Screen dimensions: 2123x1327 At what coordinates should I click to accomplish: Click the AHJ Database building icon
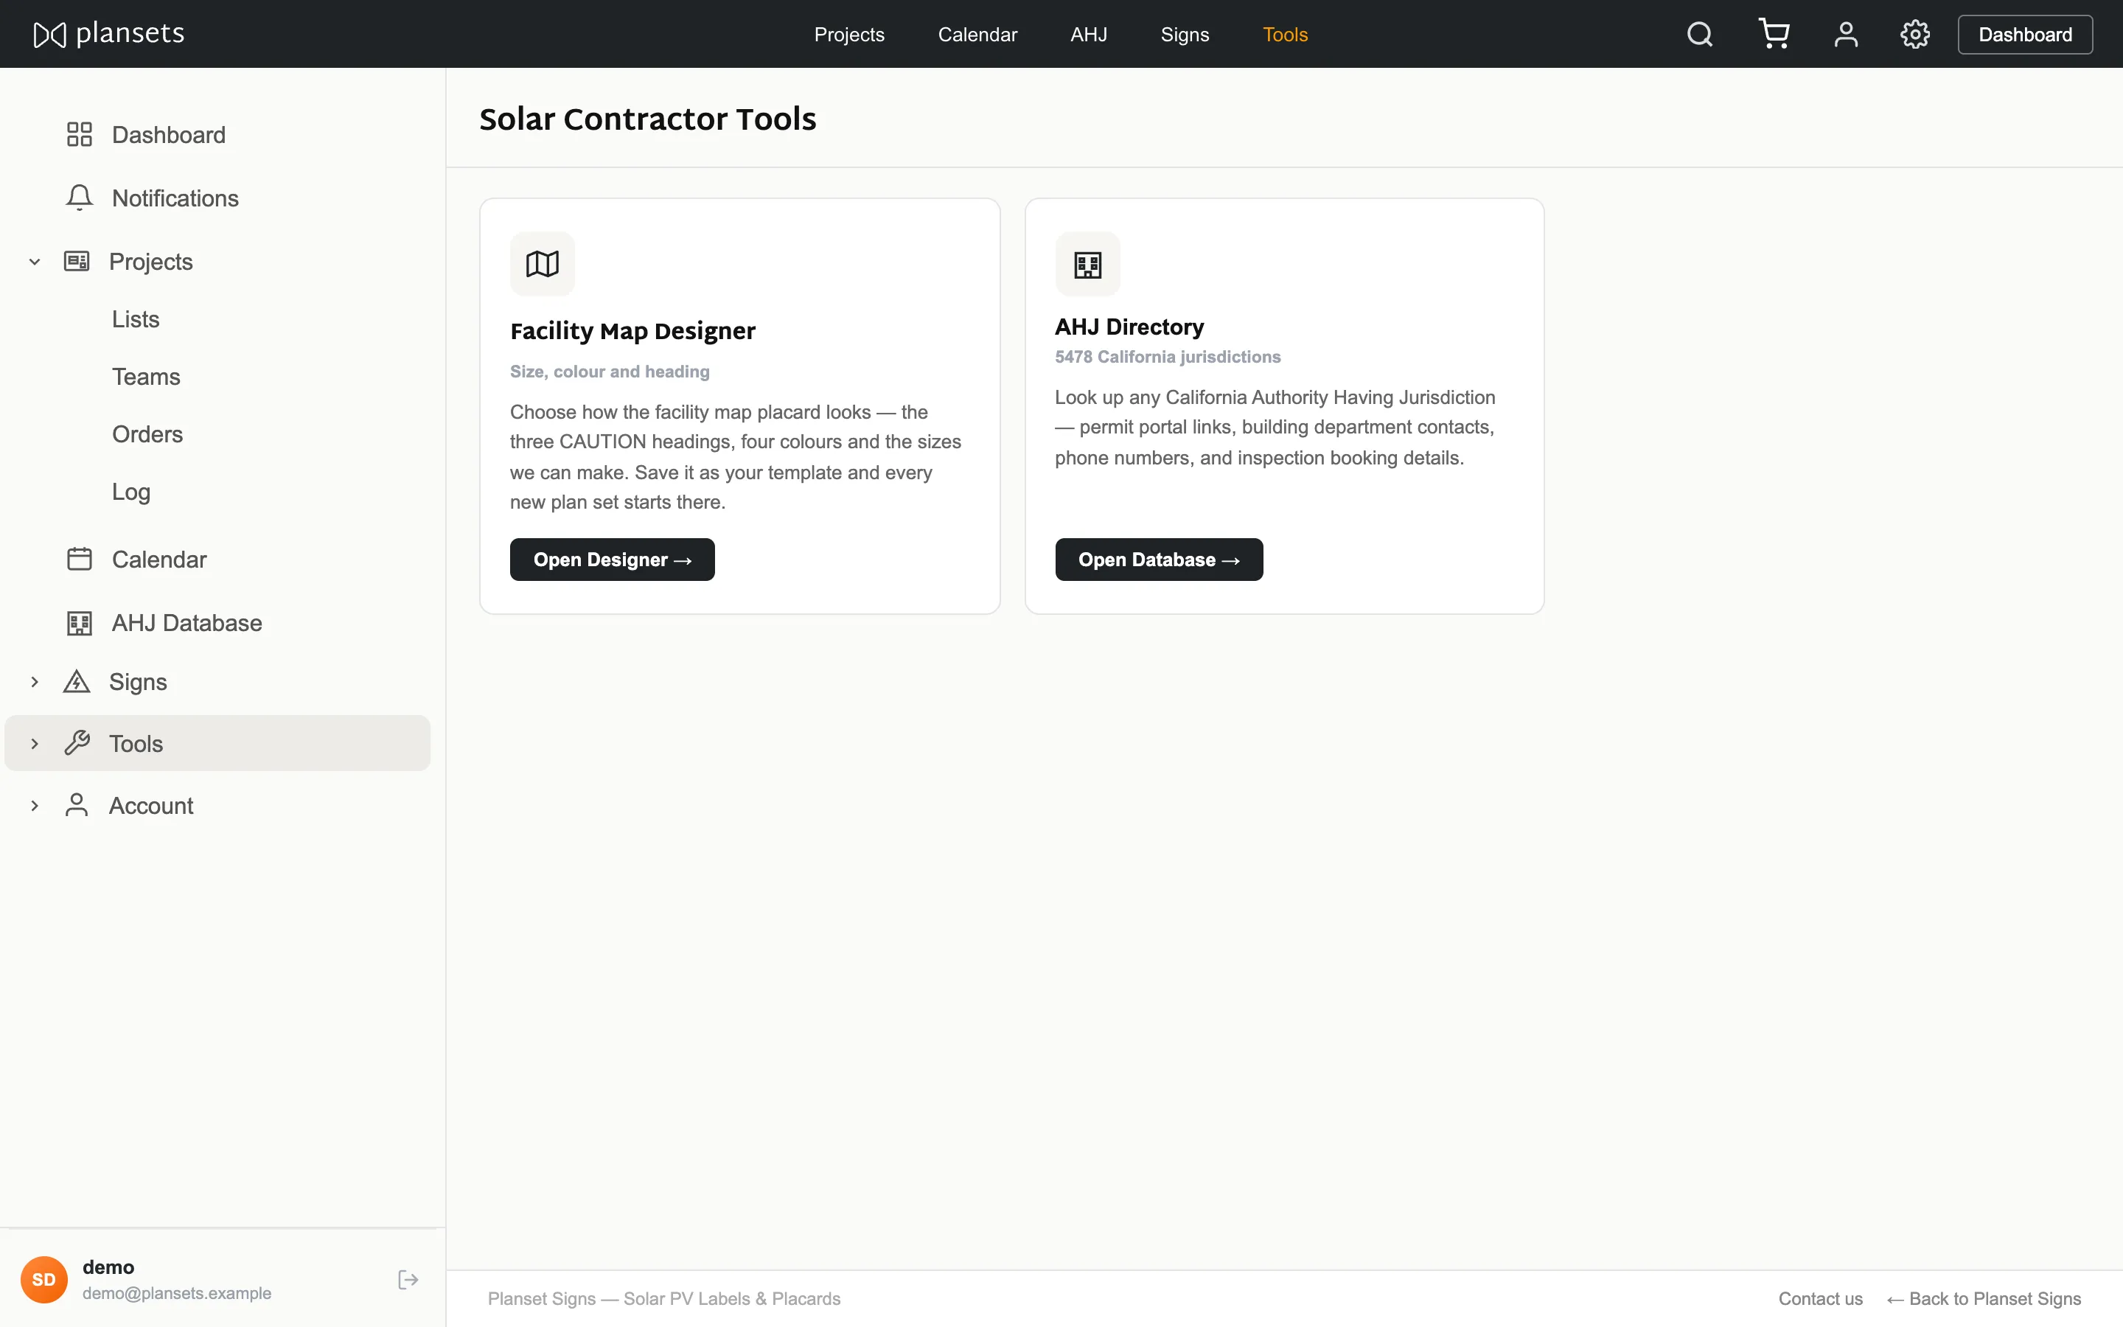click(x=79, y=622)
